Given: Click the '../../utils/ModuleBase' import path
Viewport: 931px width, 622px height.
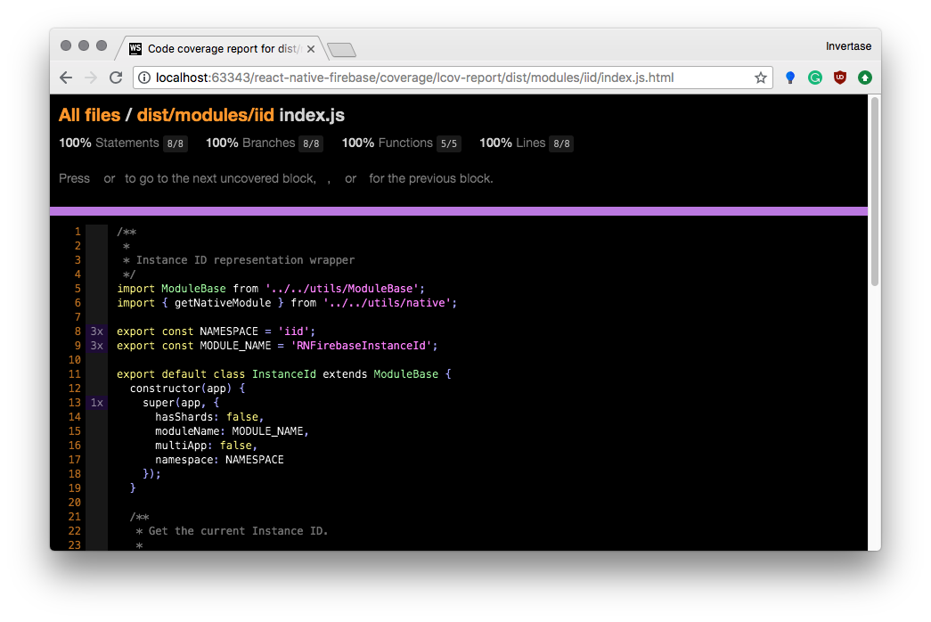Looking at the screenshot, I should pyautogui.click(x=342, y=289).
